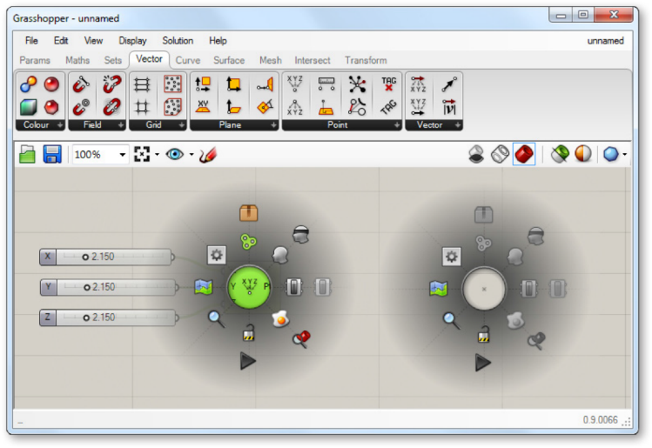Viewport: 652px width, 448px height.
Task: Open the Display menu
Action: point(132,40)
